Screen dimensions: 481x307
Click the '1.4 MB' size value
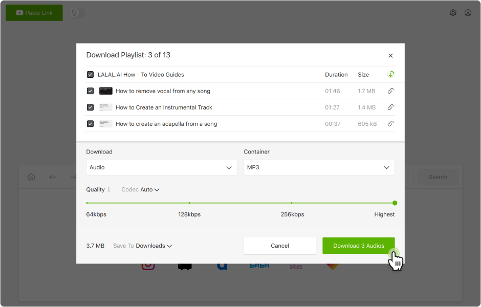366,107
